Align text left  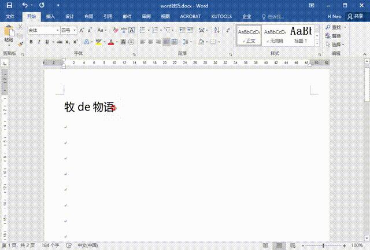[x=142, y=42]
